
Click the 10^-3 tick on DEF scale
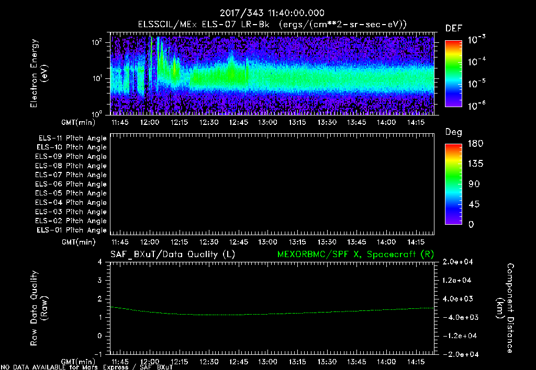[x=477, y=40]
